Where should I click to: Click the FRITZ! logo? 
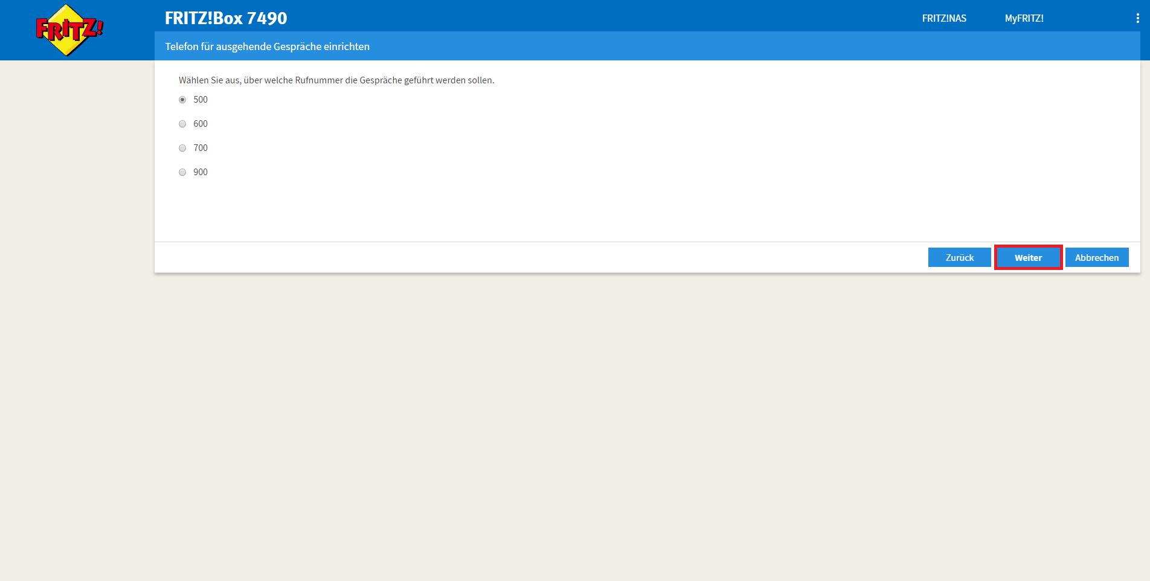pyautogui.click(x=69, y=30)
